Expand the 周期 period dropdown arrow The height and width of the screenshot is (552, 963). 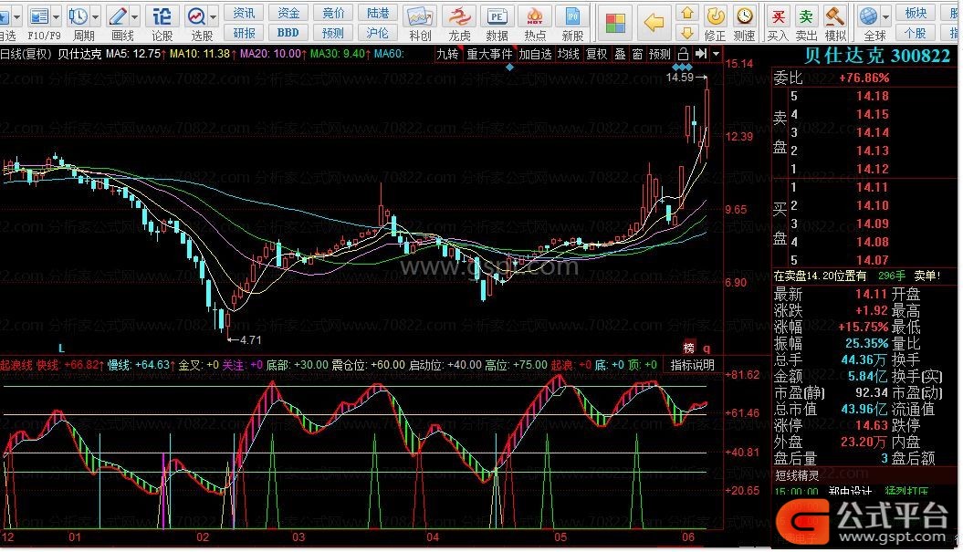click(96, 16)
